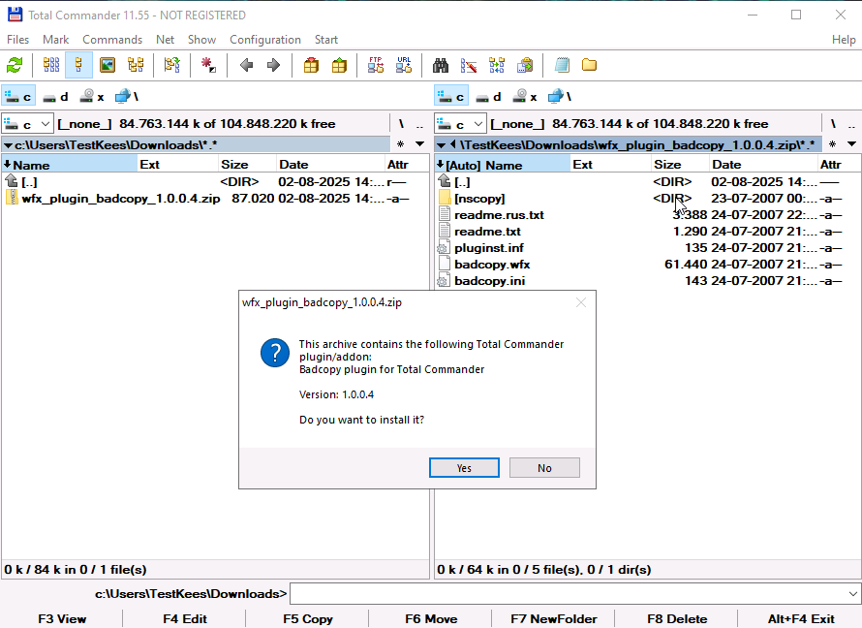This screenshot has width=862, height=628.
Task: Open network neighborhood in the right drive bar
Action: coord(560,97)
